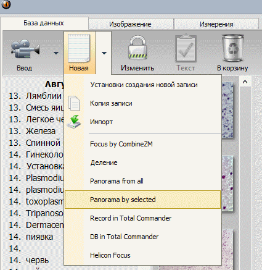Select Деление menu entry
The height and width of the screenshot is (270, 262).
142,162
